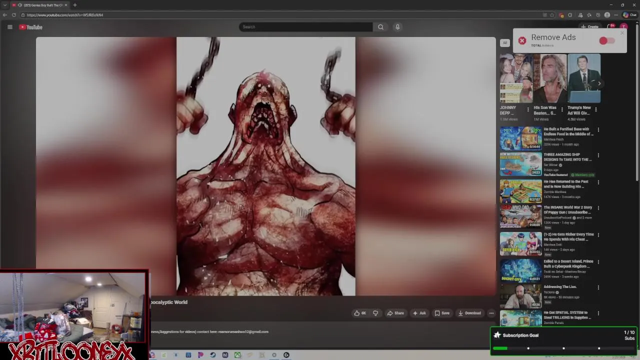Viewport: 640px width, 360px height.
Task: Open Logitech G Hub in taskbar
Action: [x=286, y=355]
